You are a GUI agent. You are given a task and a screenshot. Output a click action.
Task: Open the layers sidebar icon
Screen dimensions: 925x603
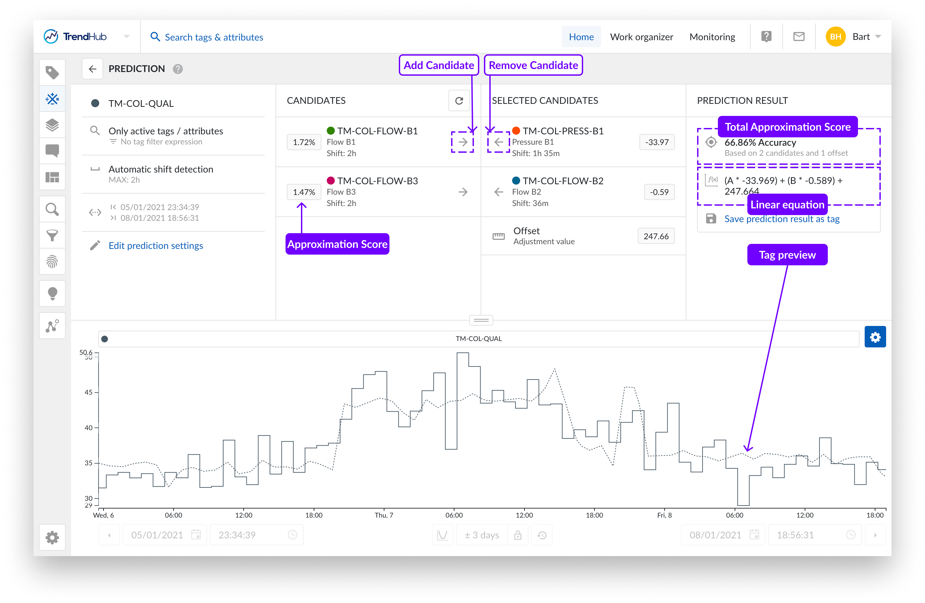point(52,125)
